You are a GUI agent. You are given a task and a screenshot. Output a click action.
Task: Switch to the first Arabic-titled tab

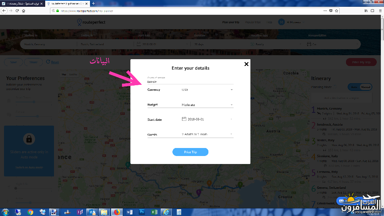point(22,4)
